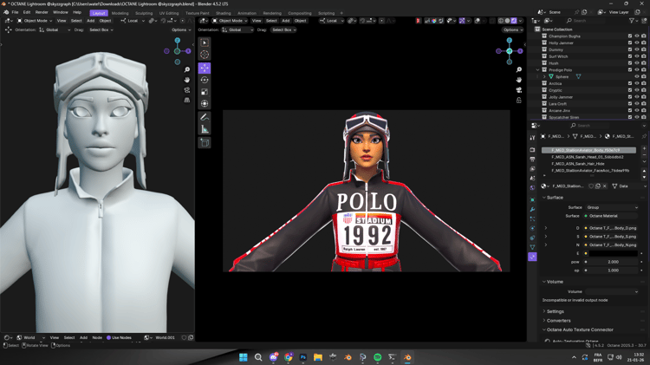Open the Surface Group dropdown

[612, 207]
